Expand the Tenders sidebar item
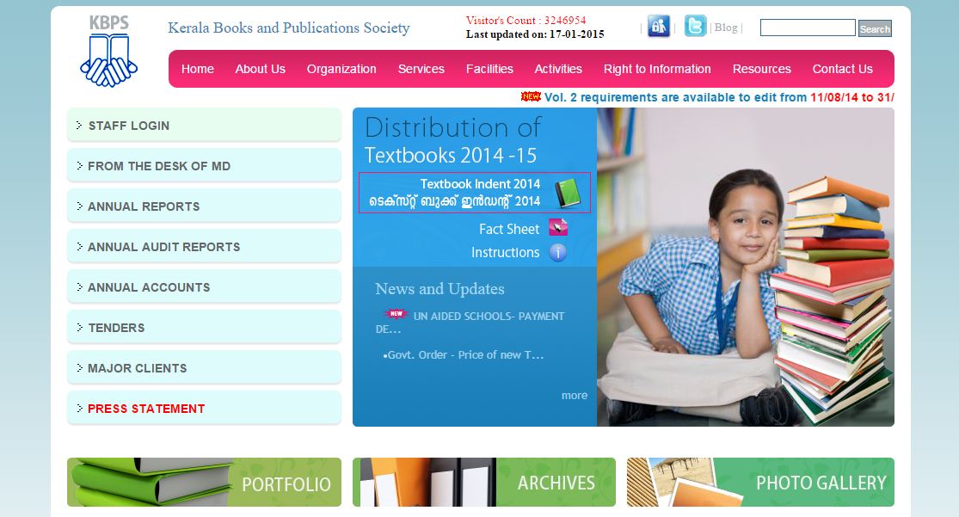 coord(116,328)
